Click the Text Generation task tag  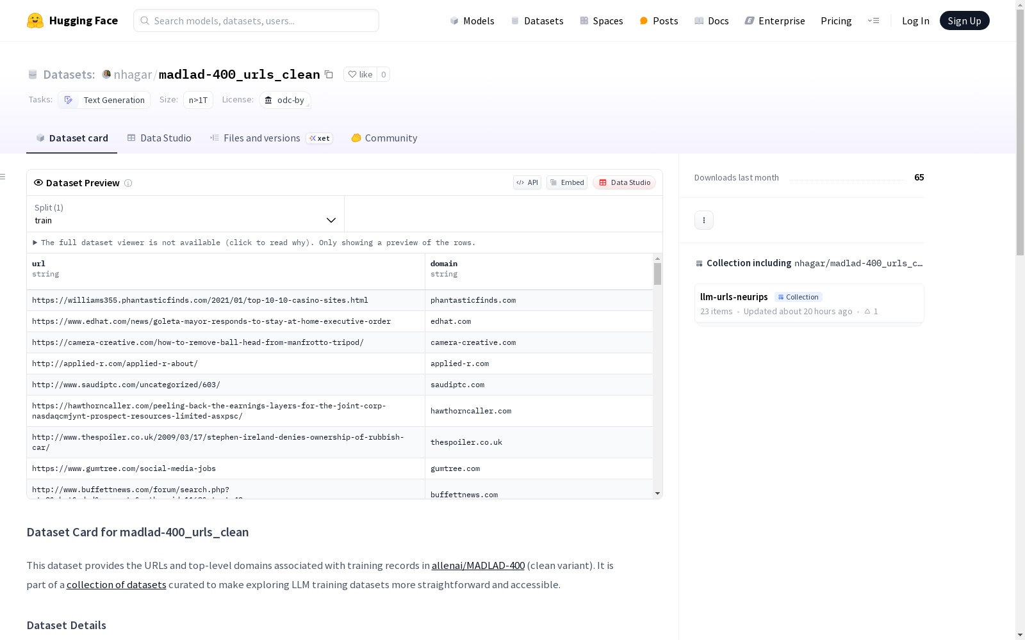(x=104, y=100)
